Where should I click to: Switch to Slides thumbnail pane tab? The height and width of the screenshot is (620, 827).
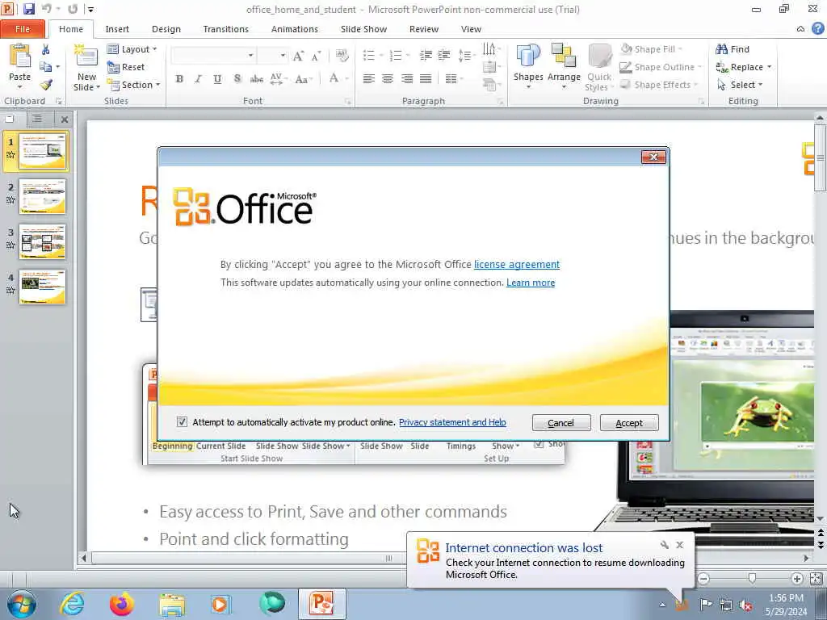10,119
